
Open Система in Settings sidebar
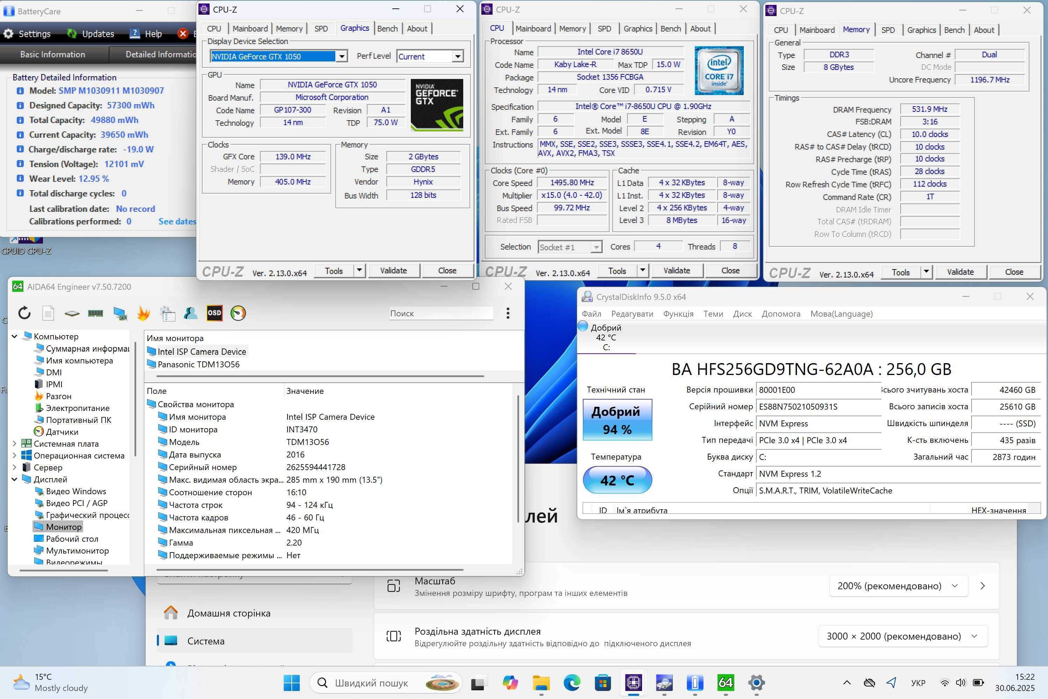click(x=254, y=641)
